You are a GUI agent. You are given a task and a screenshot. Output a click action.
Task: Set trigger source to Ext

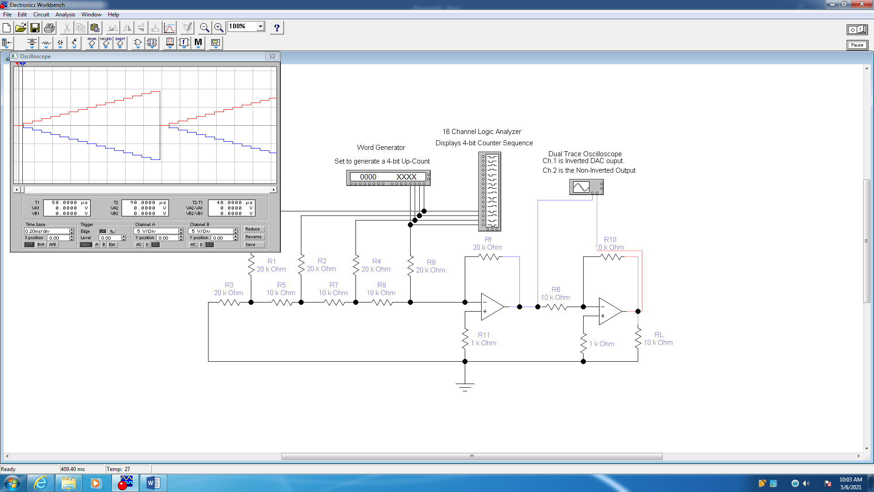coord(112,245)
